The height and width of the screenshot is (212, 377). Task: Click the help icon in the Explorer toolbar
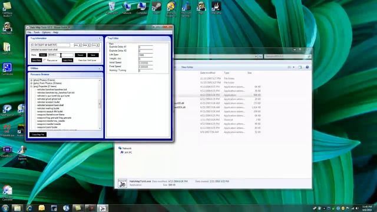307,67
